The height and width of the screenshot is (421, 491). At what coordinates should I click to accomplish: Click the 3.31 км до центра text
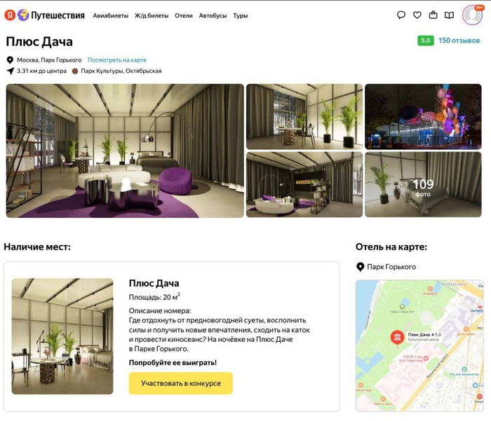tap(41, 71)
